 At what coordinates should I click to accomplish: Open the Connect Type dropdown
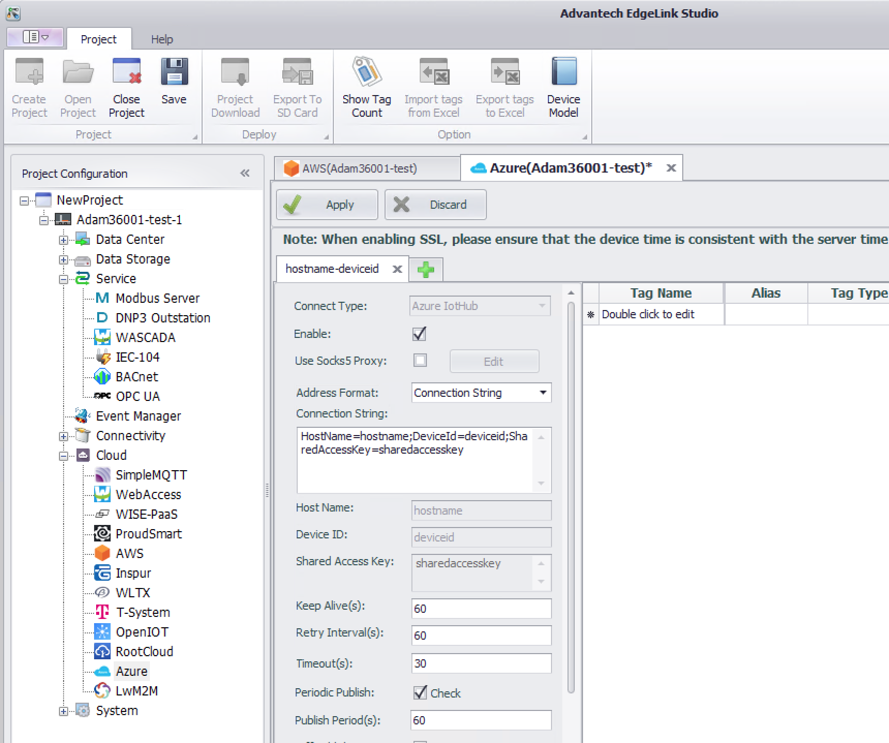(480, 306)
